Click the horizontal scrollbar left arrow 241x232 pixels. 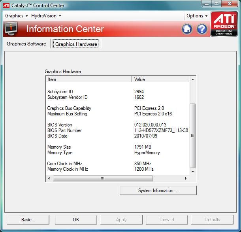click(x=49, y=178)
